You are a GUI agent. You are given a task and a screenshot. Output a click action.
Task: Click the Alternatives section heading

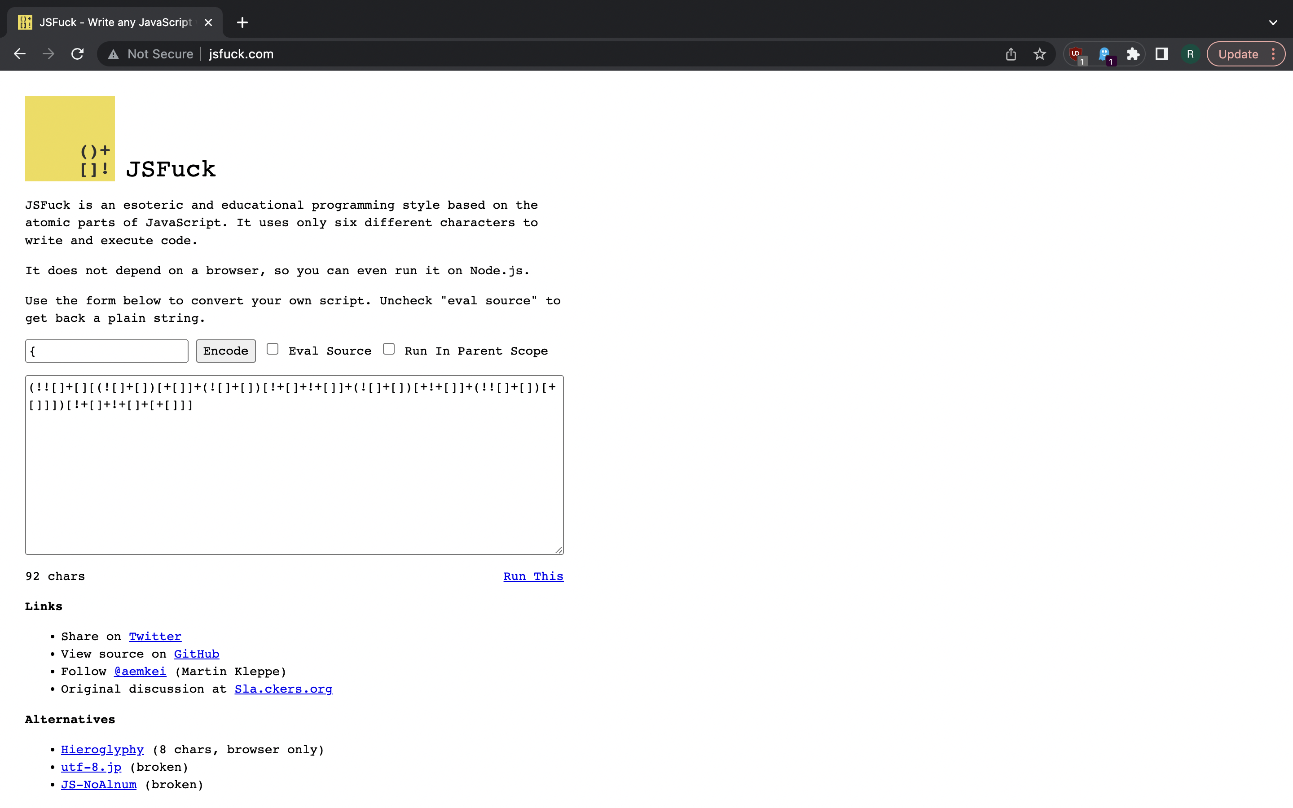click(x=70, y=720)
